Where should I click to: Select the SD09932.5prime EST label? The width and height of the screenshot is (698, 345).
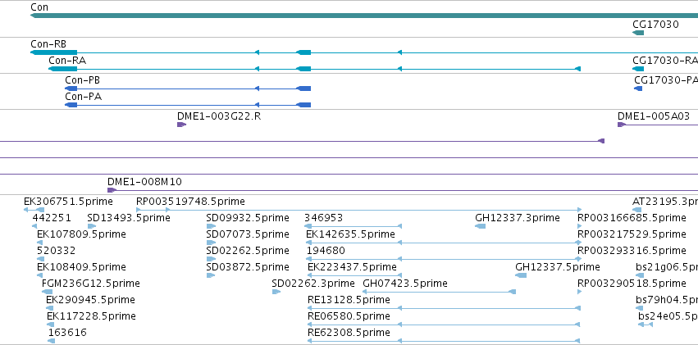point(248,218)
